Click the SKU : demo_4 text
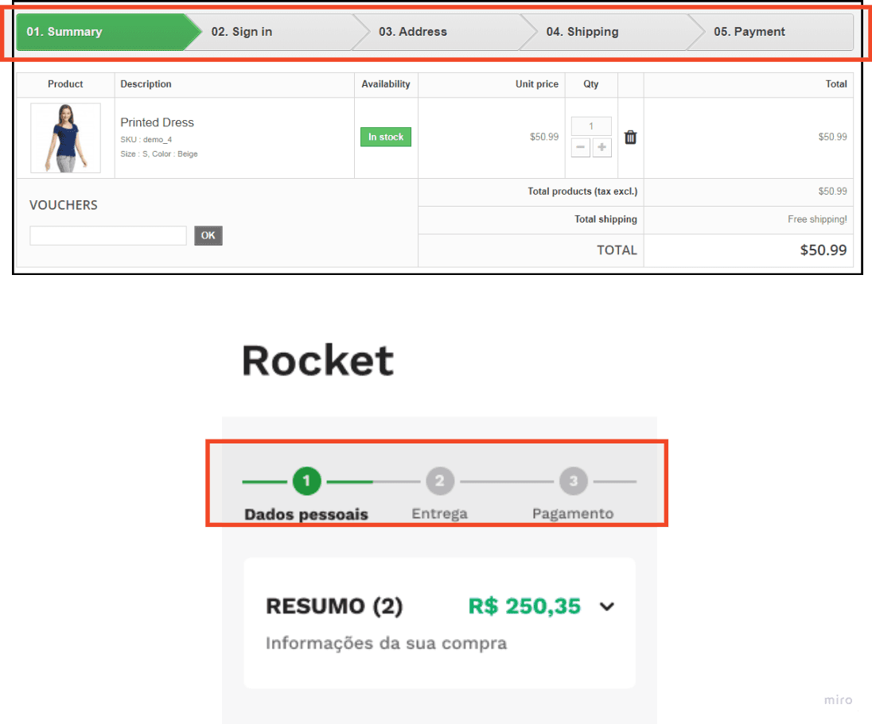Image resolution: width=872 pixels, height=724 pixels. (146, 139)
